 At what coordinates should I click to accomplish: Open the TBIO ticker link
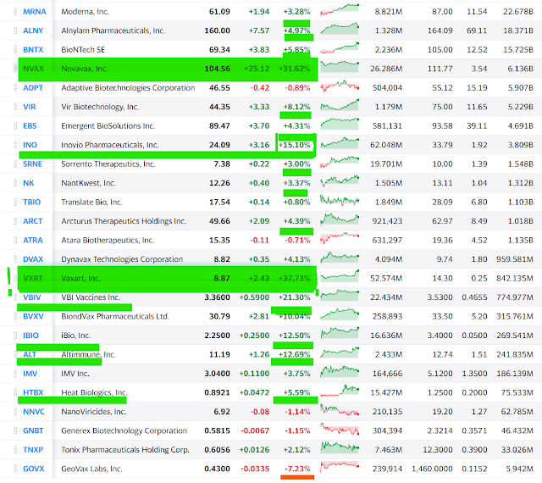pos(32,202)
